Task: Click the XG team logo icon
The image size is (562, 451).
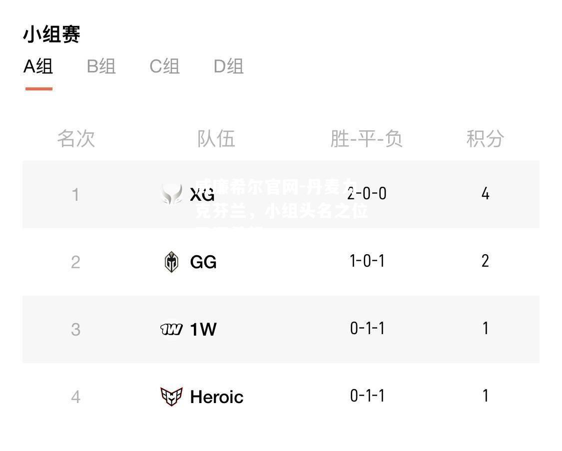Action: 172,194
